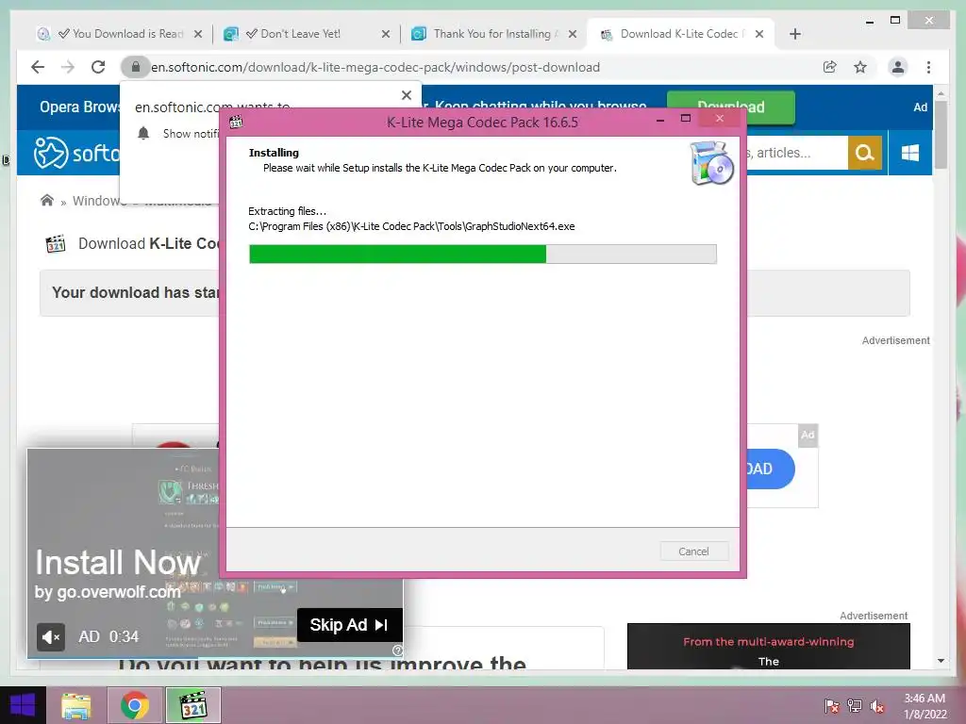
Task: Click the Chrome back arrow
Action: [x=38, y=67]
